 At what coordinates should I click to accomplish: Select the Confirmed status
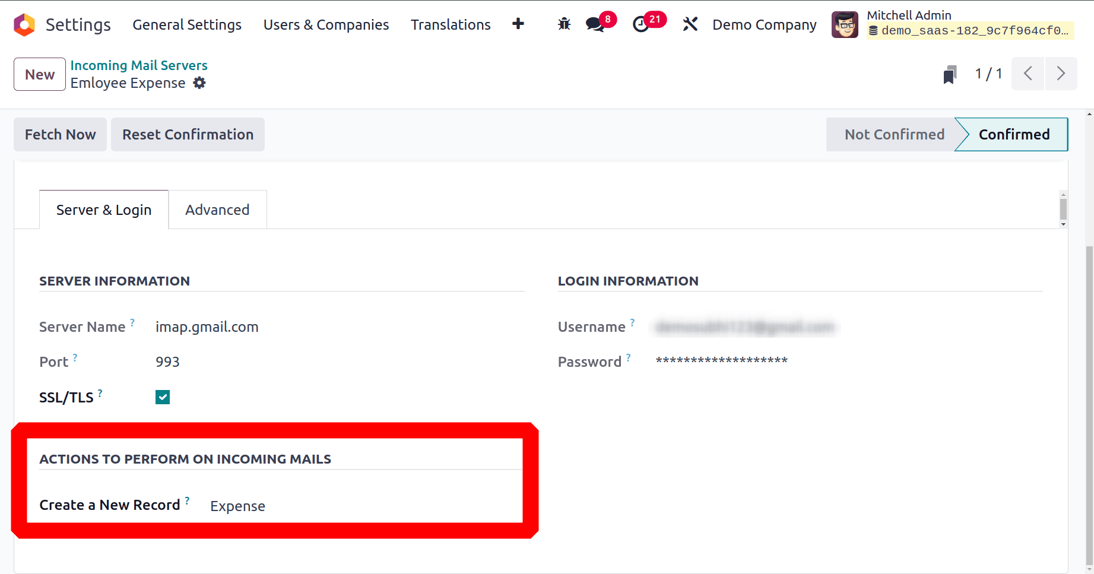[1014, 134]
